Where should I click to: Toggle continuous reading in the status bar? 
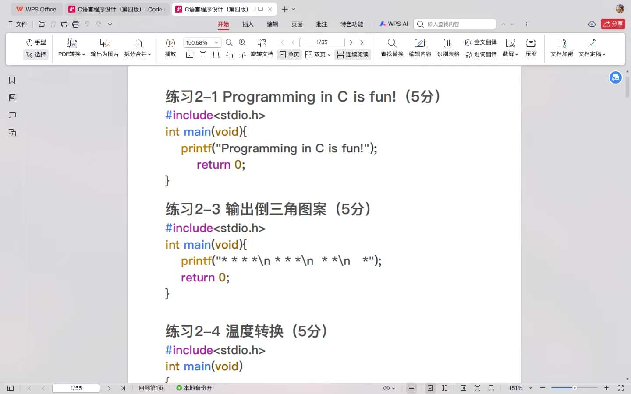[x=411, y=388]
